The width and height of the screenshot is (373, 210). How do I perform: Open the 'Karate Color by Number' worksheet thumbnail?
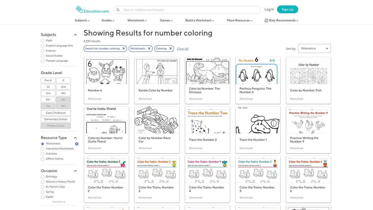157,71
